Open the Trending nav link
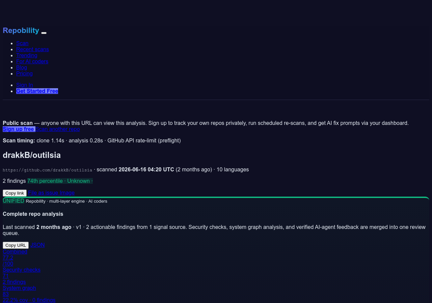 [27, 55]
